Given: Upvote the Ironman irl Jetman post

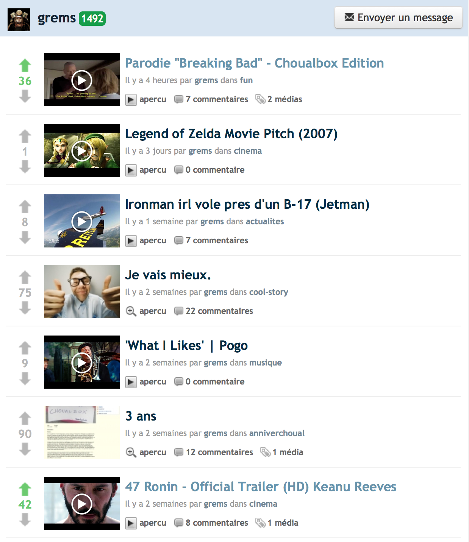Looking at the screenshot, I should click(25, 206).
